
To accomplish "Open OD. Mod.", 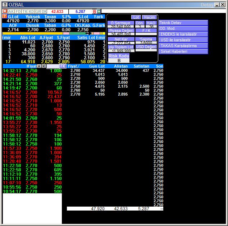I will tap(183, 28).
